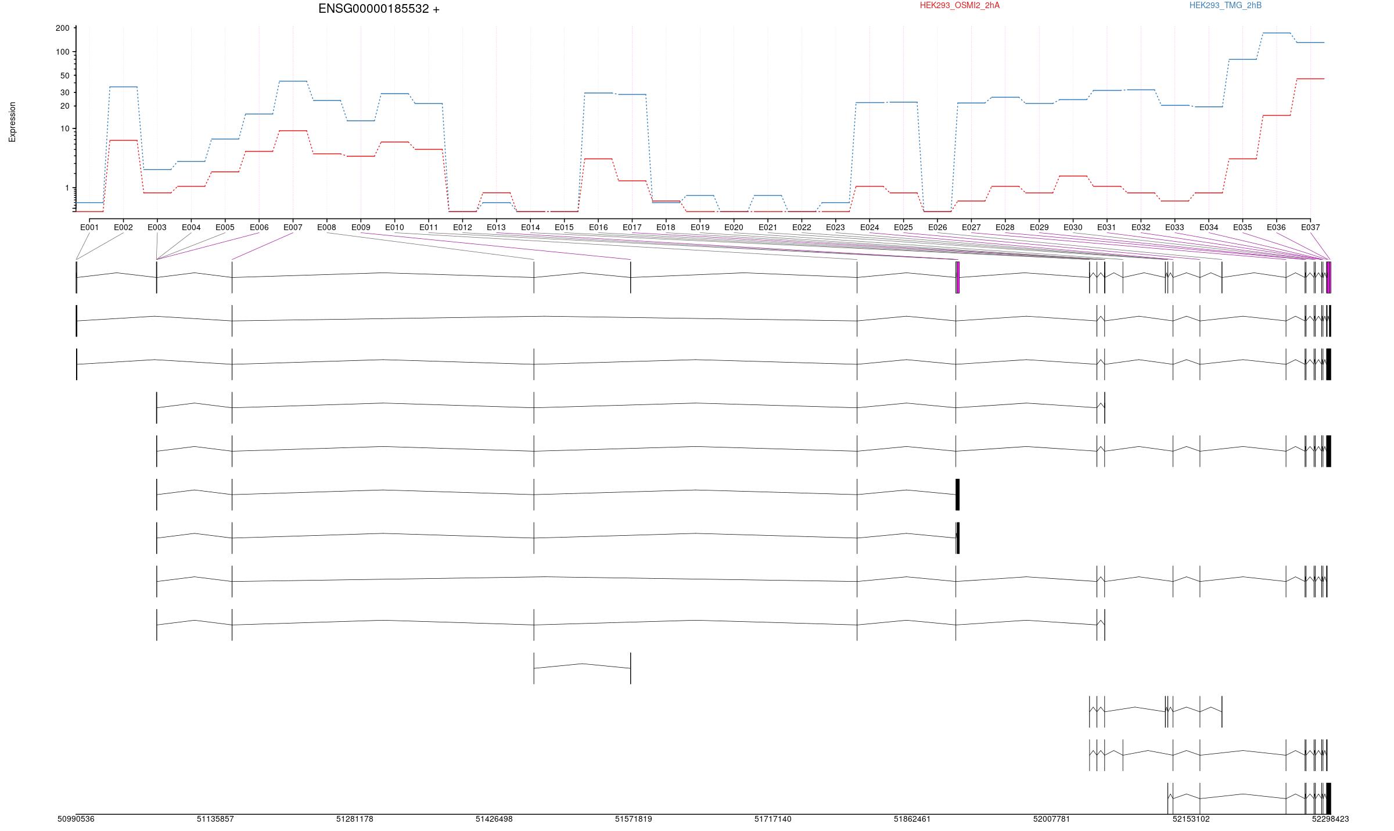Click exon label E027

971,227
